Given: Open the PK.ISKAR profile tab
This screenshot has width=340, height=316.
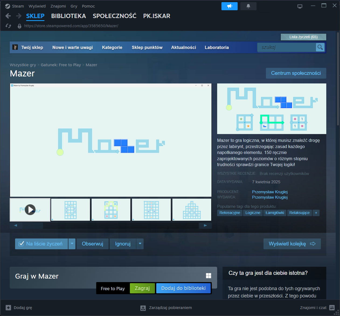Looking at the screenshot, I should tap(157, 16).
